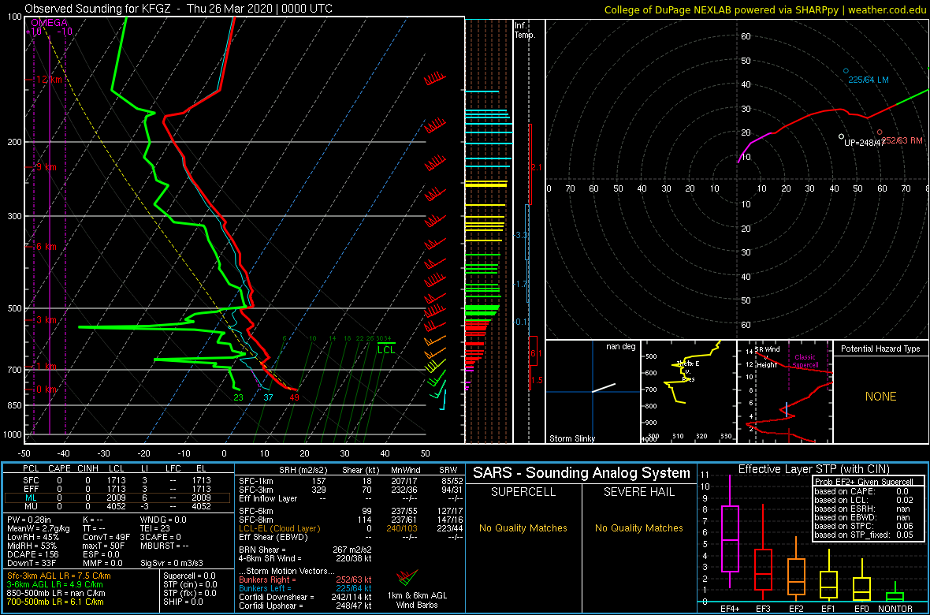Click the 'LCL-EL (Cloud Layer)' row
This screenshot has width=930, height=615.
pos(351,528)
